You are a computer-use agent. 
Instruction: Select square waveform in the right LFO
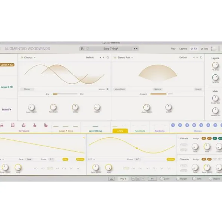155,168
